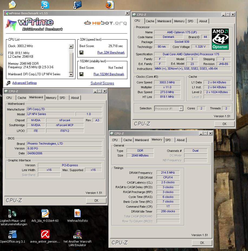Switch to Memory tab in CPU-Z processor window

coord(179,21)
